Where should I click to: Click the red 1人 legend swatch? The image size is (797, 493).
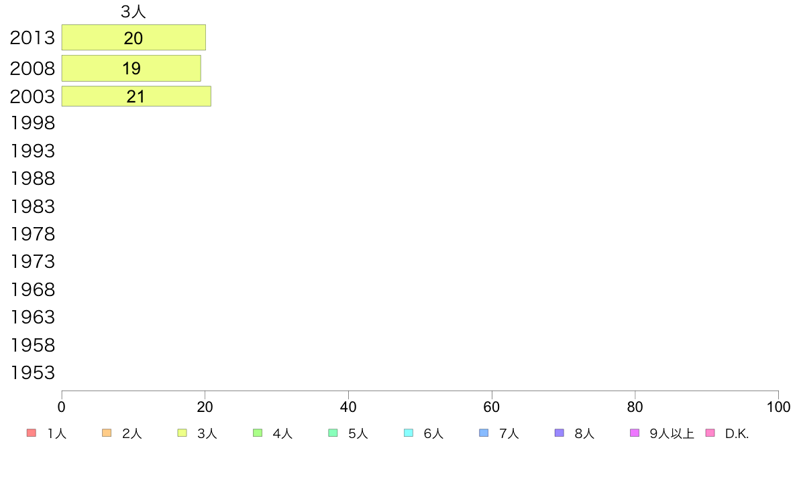31,433
